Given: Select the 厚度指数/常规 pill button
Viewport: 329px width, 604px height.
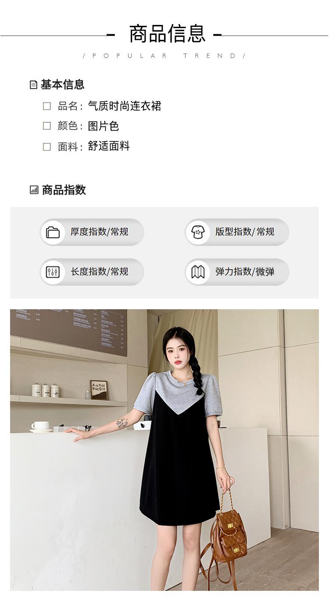Looking at the screenshot, I should [92, 232].
